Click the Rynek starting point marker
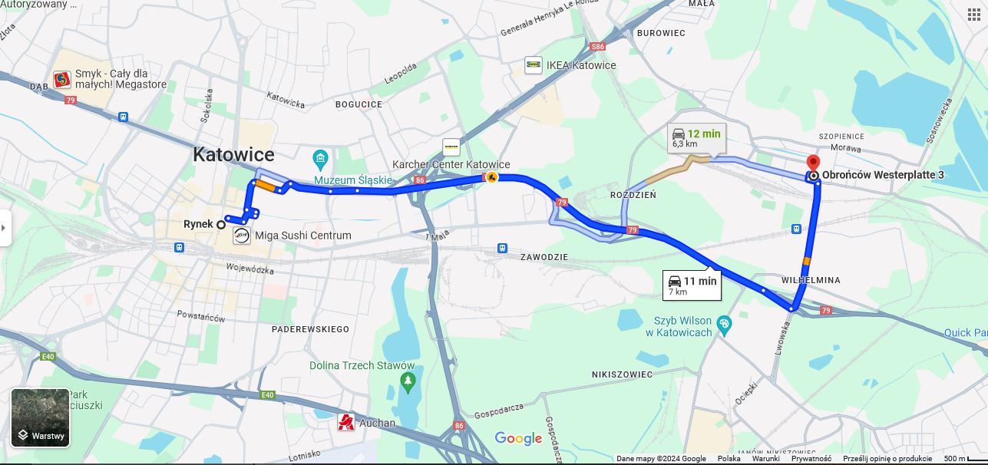This screenshot has height=465, width=988. pyautogui.click(x=221, y=225)
